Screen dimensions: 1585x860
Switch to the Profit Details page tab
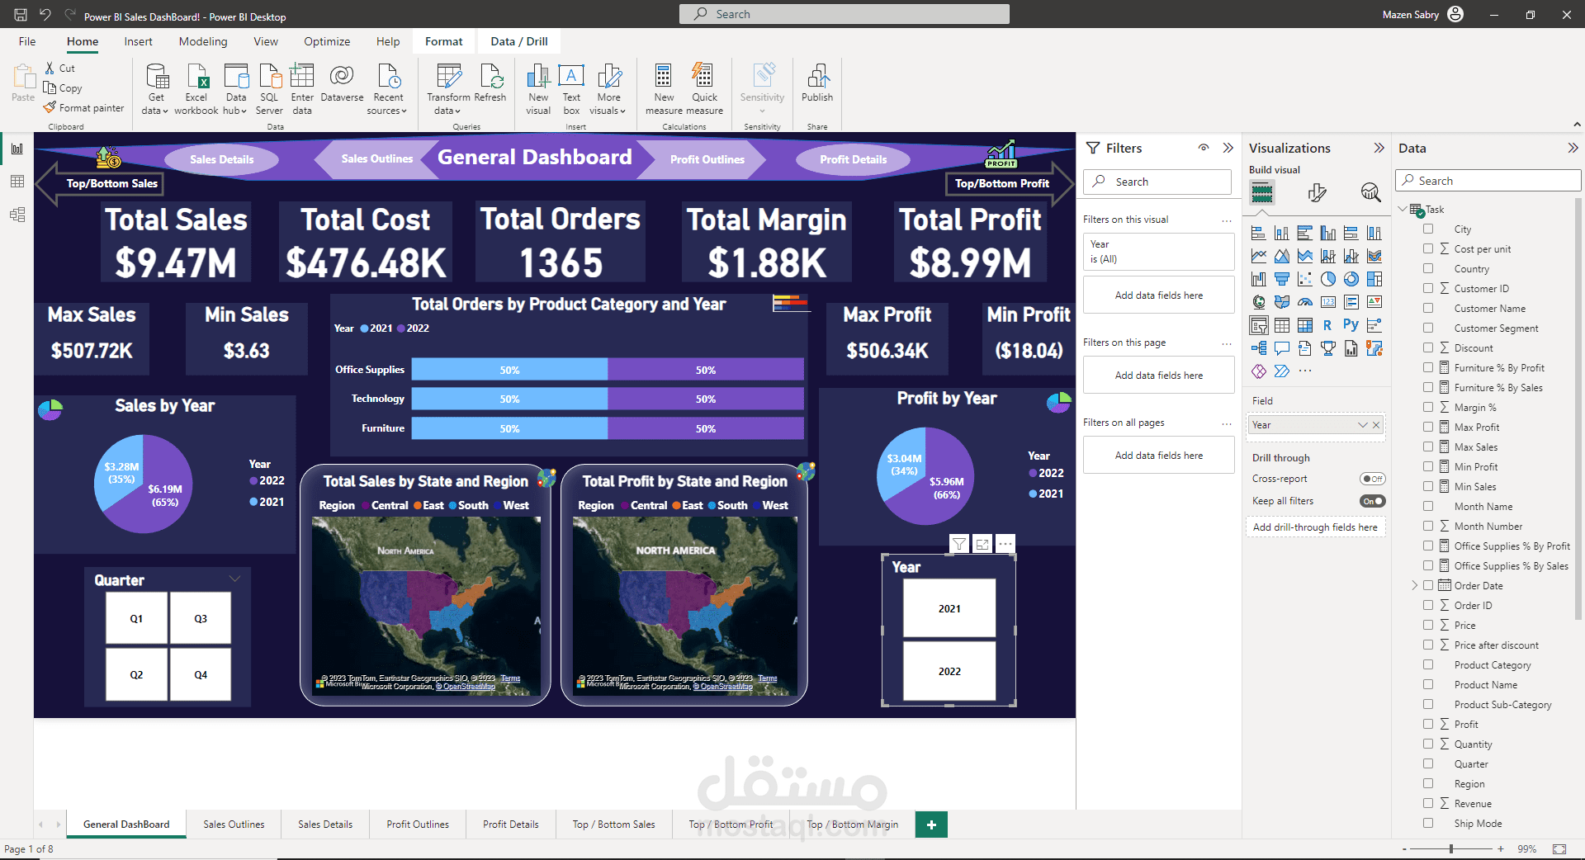click(x=510, y=824)
